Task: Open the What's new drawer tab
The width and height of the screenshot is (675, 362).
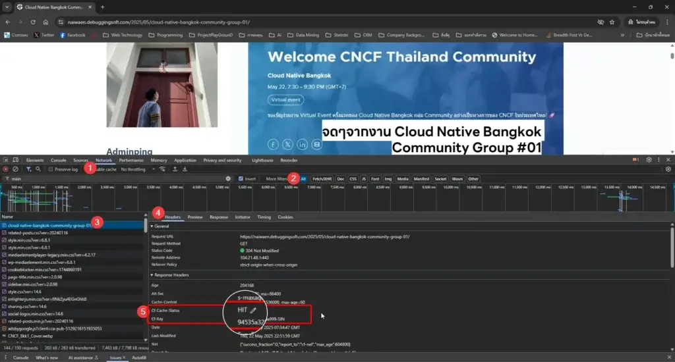Action: tap(47, 357)
